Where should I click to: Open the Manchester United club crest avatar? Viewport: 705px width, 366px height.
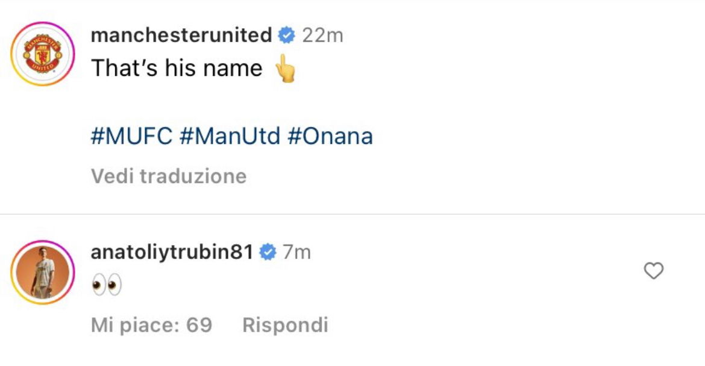[x=43, y=53]
